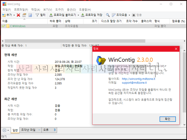This screenshot has height=140, width=187.
Task: Open the 작업(A) menu
Action: [x=36, y=10]
